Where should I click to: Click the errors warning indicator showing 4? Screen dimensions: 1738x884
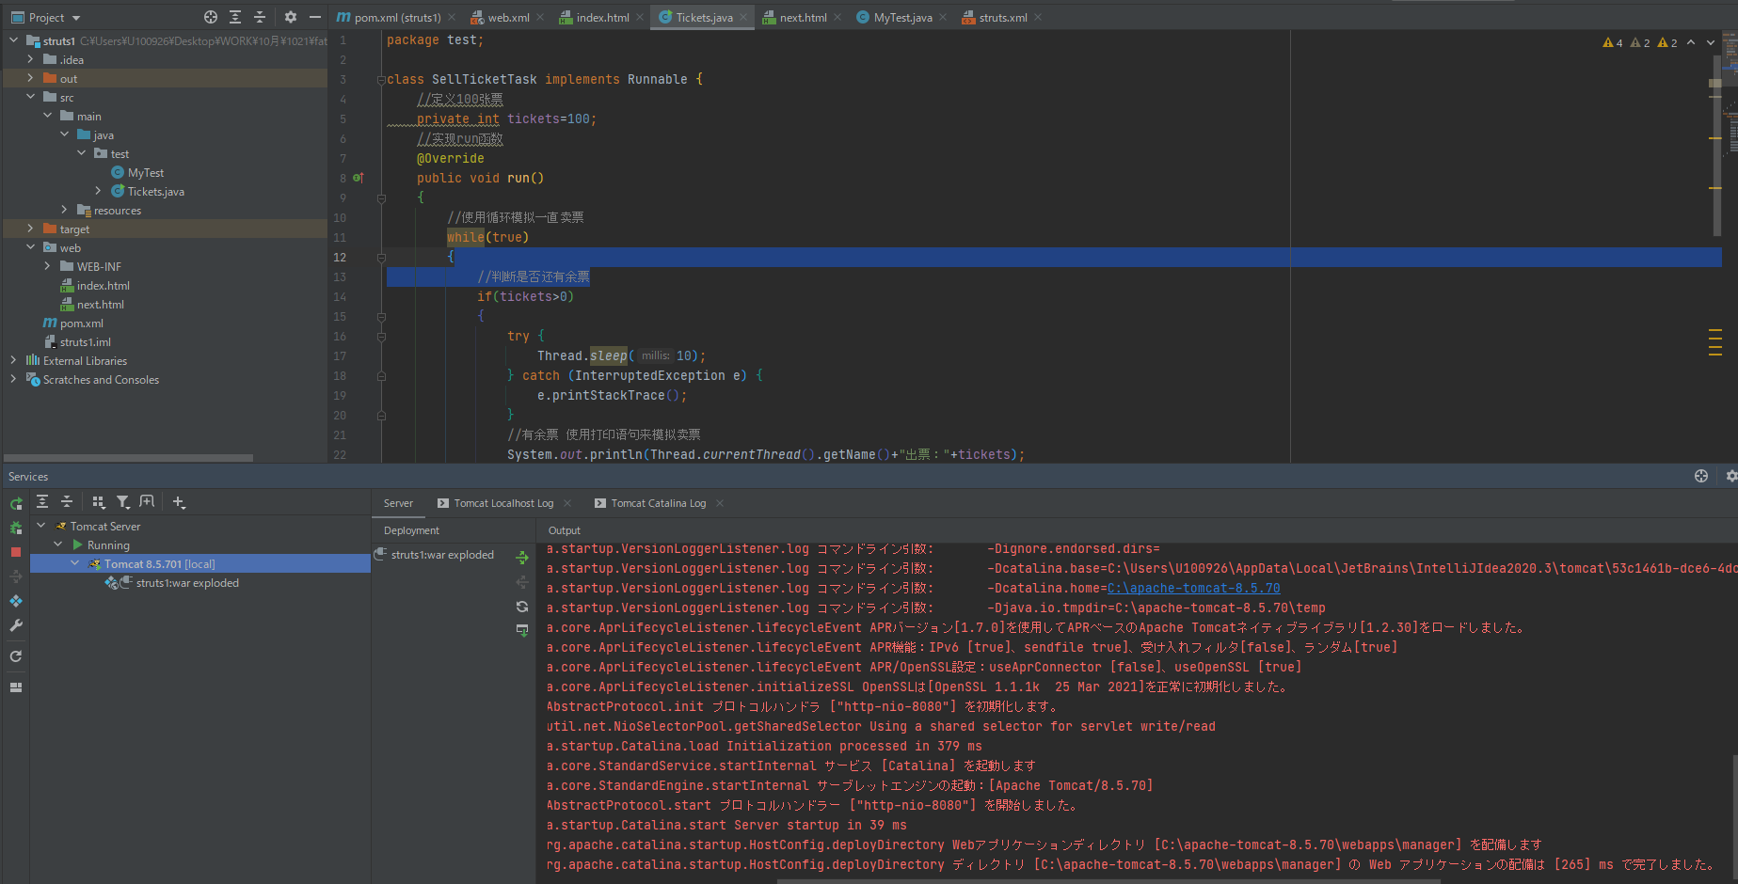click(x=1613, y=42)
